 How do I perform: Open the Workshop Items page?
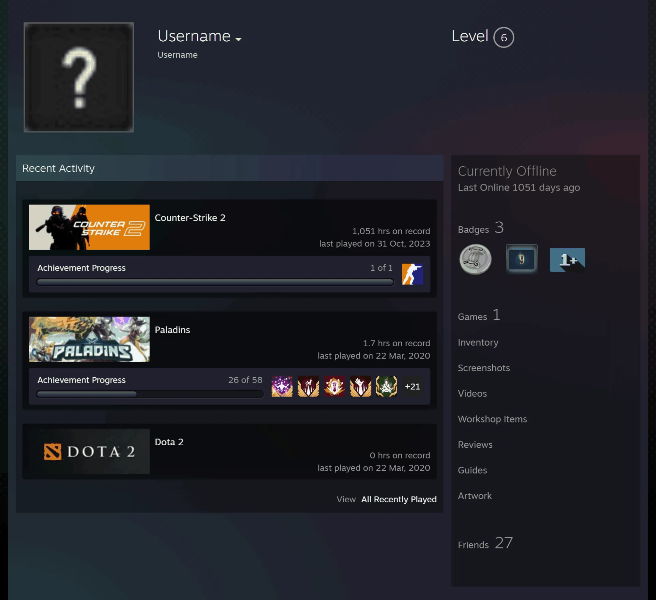click(492, 419)
